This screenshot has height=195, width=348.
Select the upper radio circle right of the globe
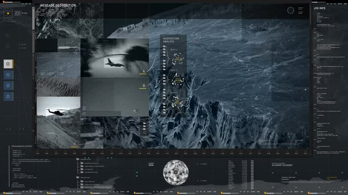tap(198, 164)
